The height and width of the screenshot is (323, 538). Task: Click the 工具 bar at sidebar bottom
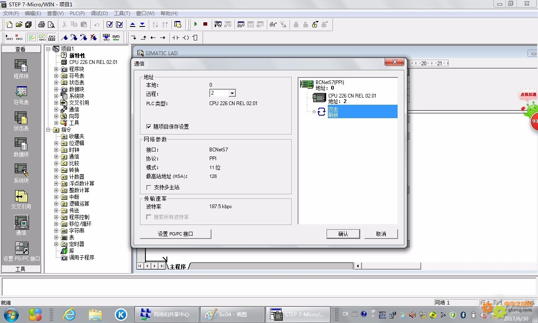click(x=21, y=269)
